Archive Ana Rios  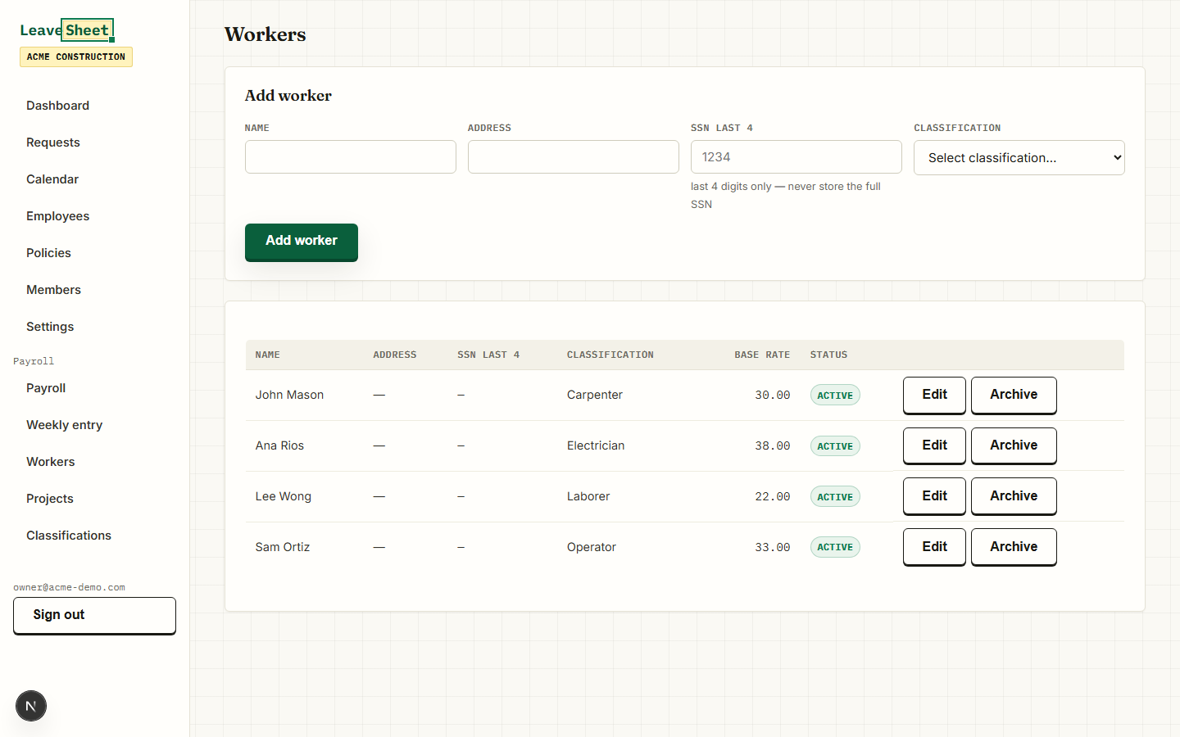coord(1014,446)
